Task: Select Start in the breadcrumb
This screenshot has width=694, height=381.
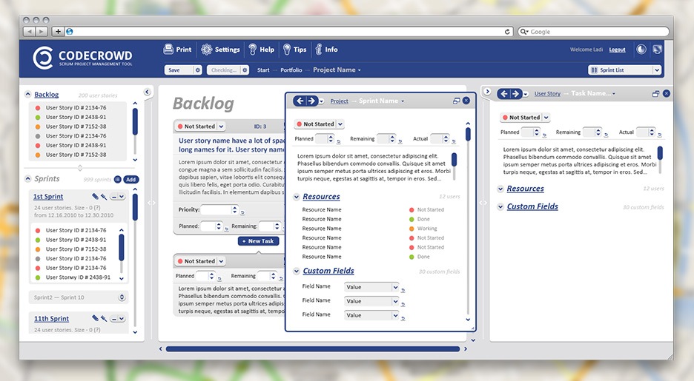Action: [x=263, y=70]
